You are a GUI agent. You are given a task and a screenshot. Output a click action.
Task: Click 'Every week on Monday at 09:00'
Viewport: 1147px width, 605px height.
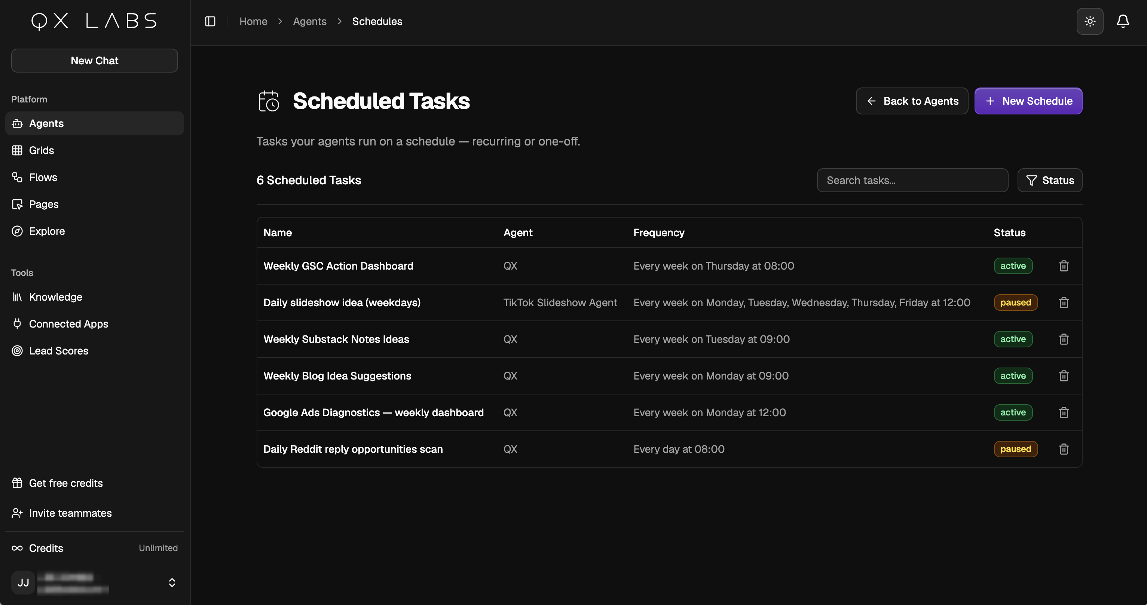pyautogui.click(x=711, y=376)
